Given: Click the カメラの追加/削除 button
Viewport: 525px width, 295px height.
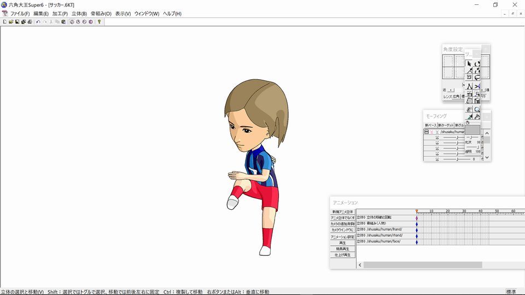Looking at the screenshot, I should click(342, 224).
